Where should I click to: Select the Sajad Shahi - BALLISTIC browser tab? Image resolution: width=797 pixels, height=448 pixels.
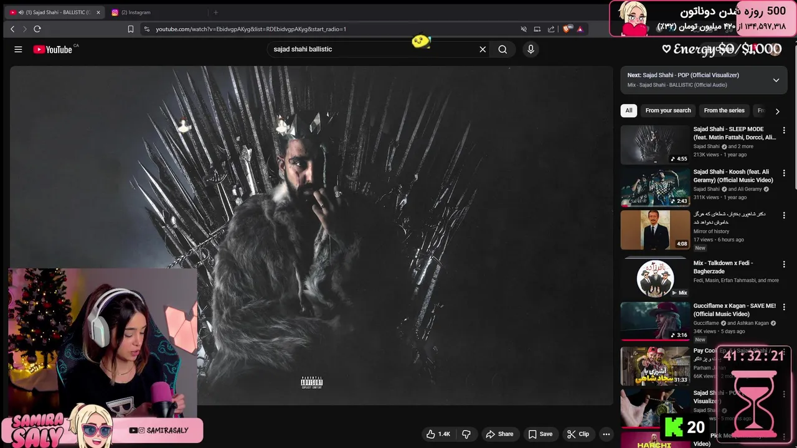pos(54,12)
